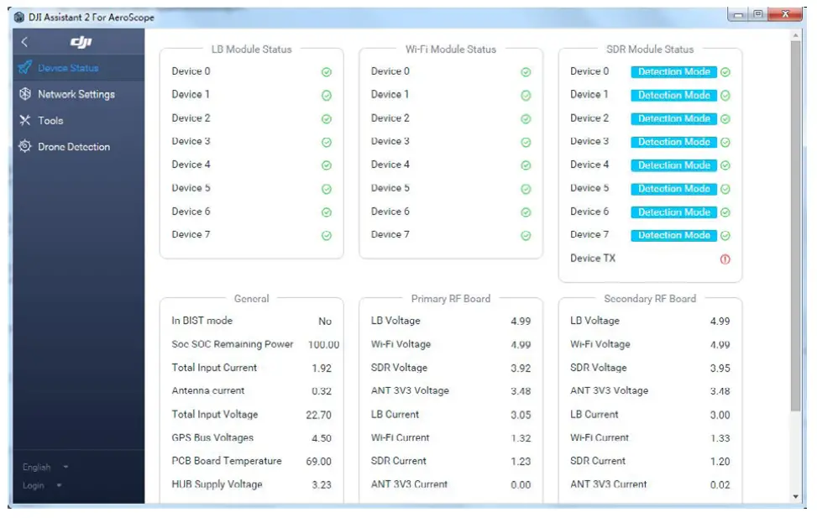Click the scrollbar down arrow

795,497
